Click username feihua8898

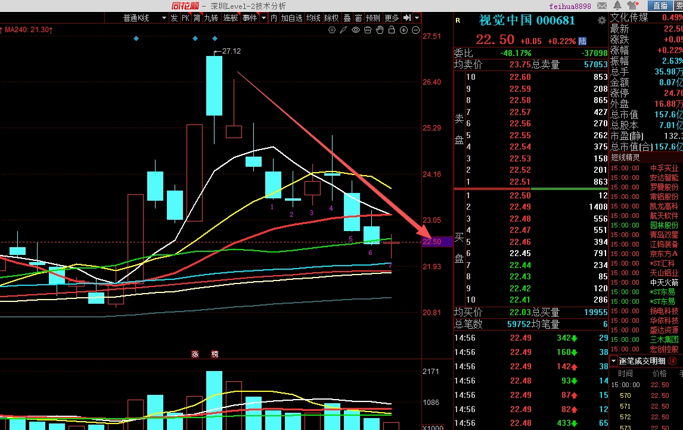point(570,6)
